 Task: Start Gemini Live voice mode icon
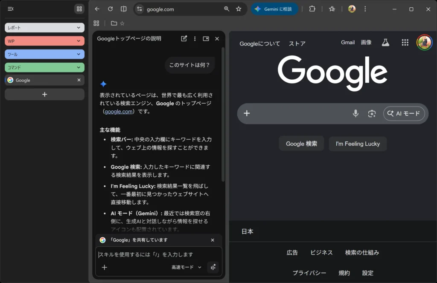tap(213, 267)
